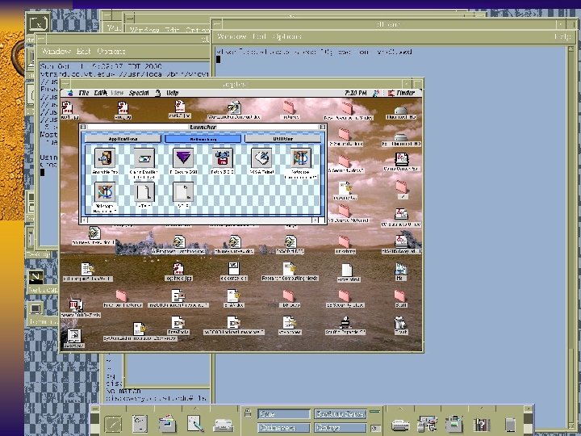The image size is (581, 436).
Task: Click the lock icon on CDE front panel
Action: tap(248, 413)
